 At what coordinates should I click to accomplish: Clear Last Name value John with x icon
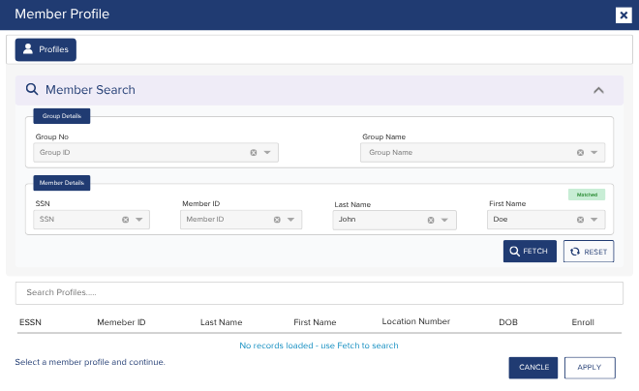coord(431,220)
